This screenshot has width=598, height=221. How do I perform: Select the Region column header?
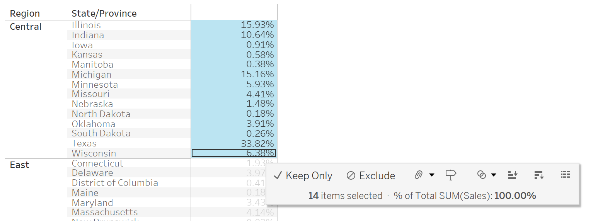(25, 14)
